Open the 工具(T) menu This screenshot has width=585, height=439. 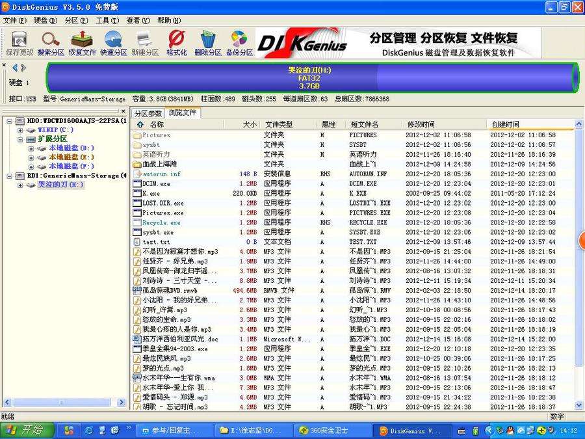[x=107, y=21]
